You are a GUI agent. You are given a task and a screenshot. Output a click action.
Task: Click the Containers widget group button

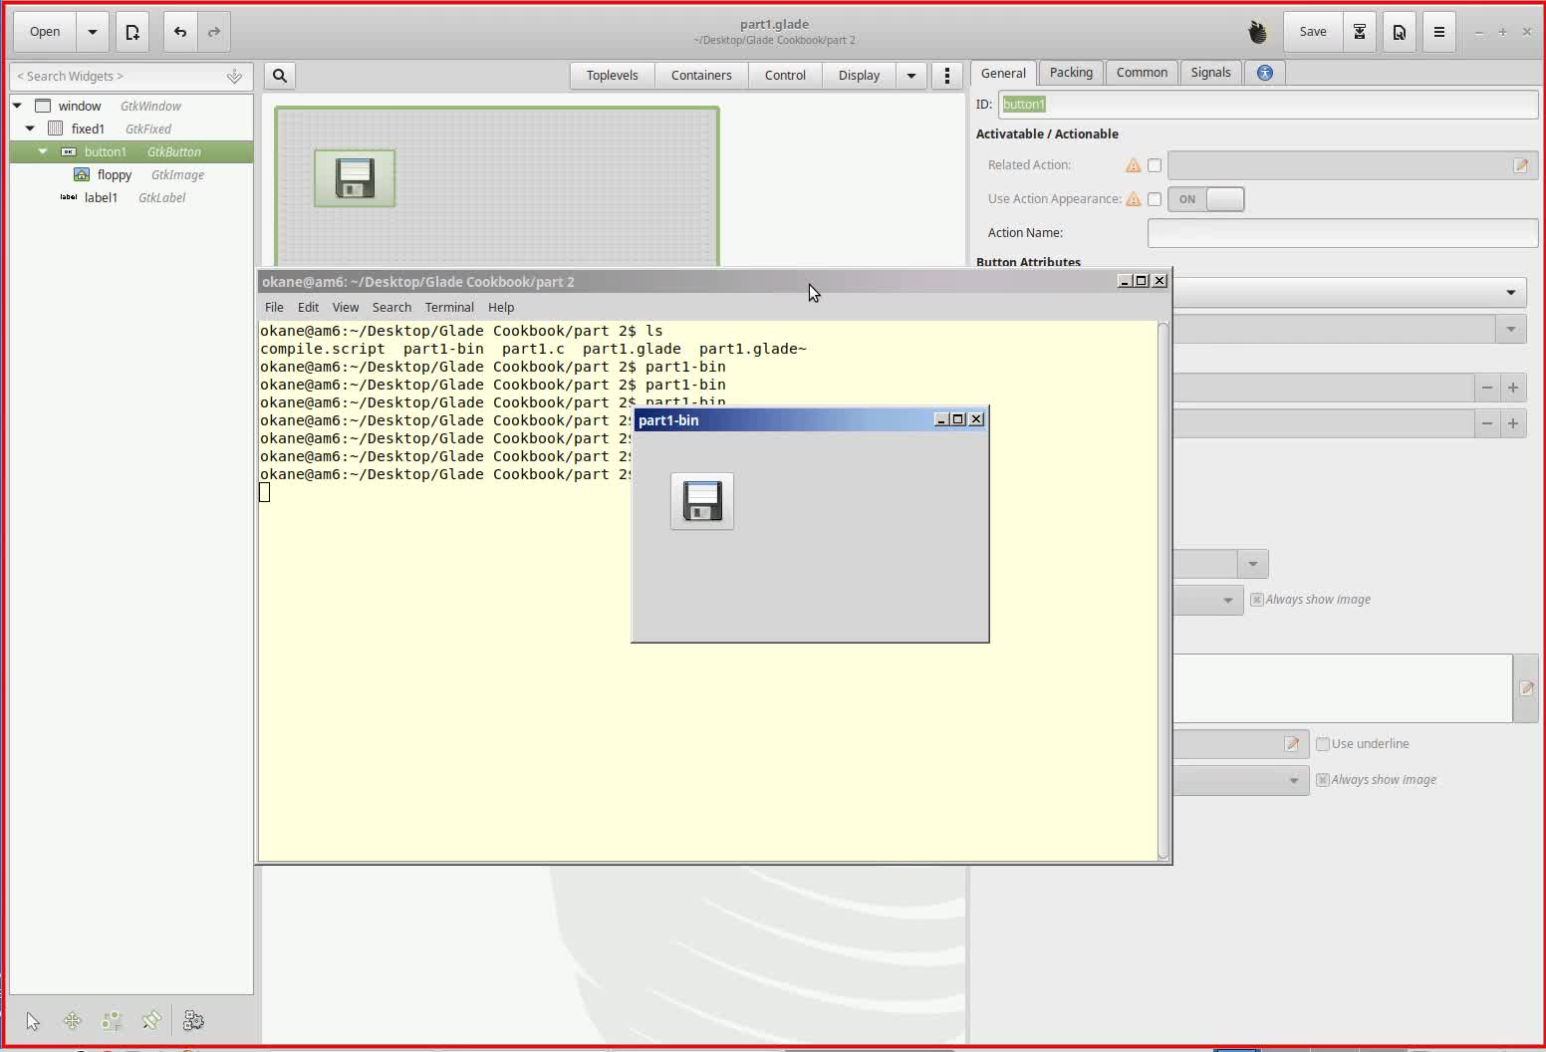(700, 75)
